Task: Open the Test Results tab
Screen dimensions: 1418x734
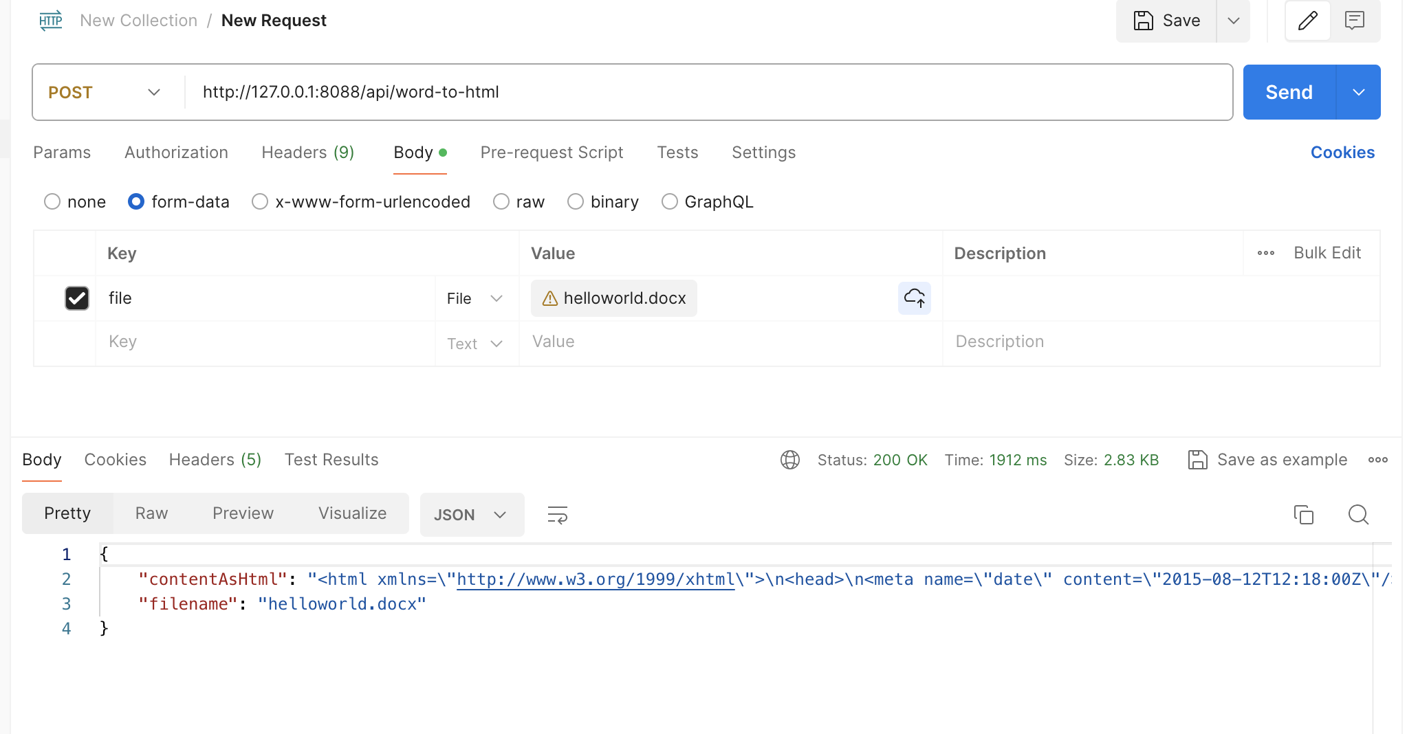Action: click(x=331, y=460)
